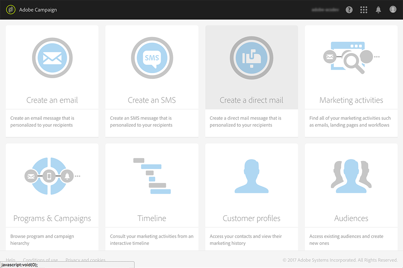Open the Create a direct mail title
403x268 pixels.
[x=251, y=100]
